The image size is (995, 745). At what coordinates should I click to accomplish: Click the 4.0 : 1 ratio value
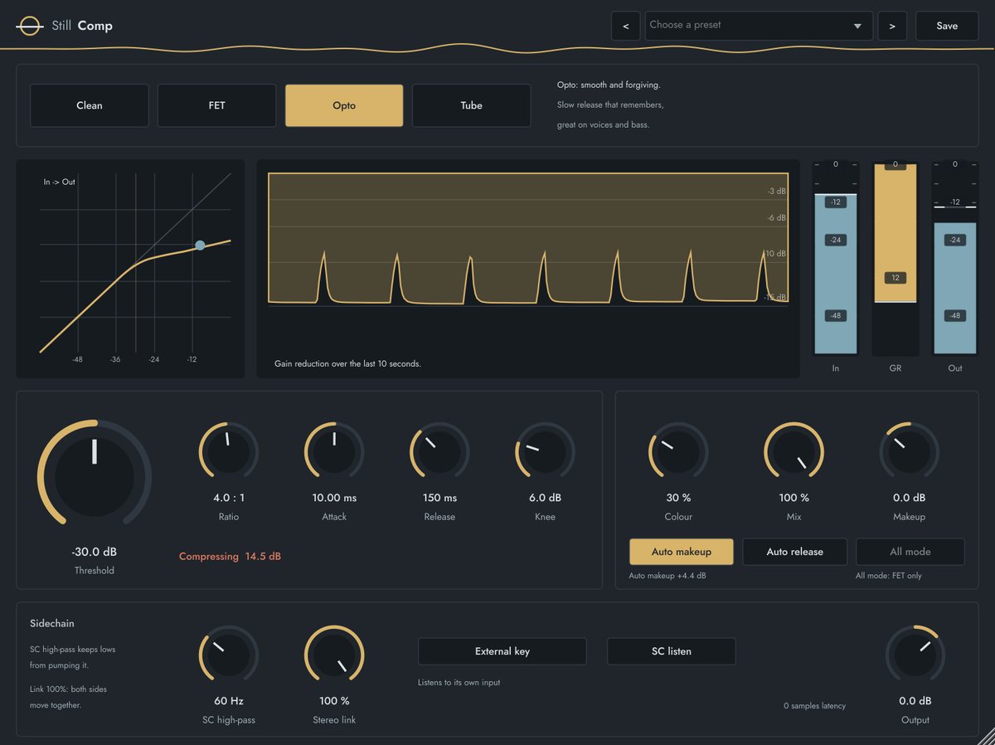tap(229, 498)
